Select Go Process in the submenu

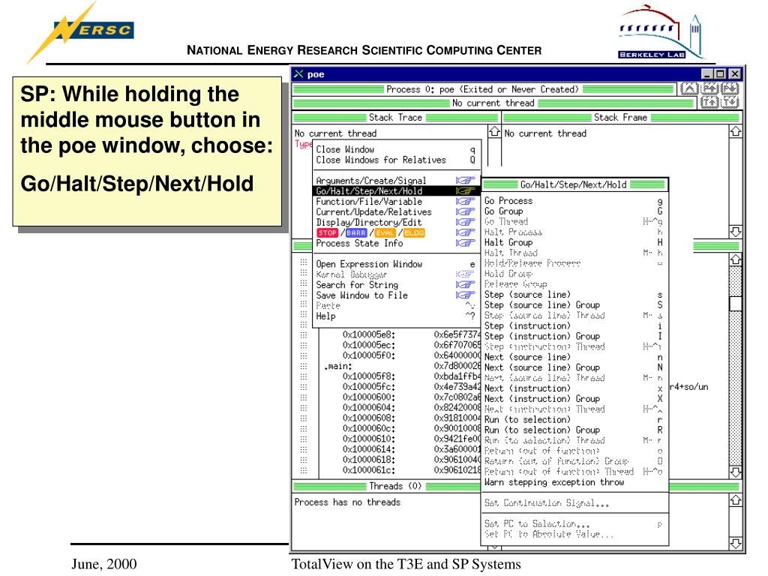pyautogui.click(x=574, y=201)
